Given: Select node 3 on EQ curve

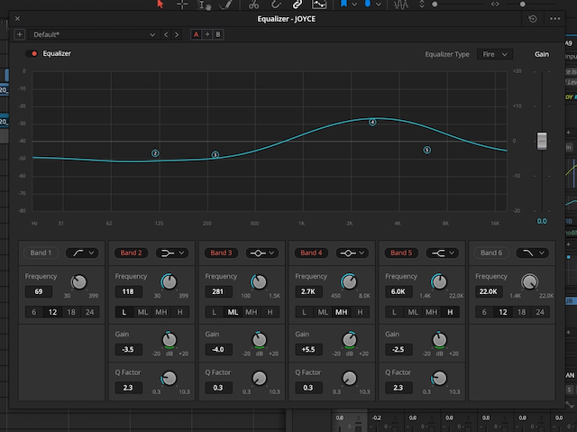Looking at the screenshot, I should tap(215, 155).
